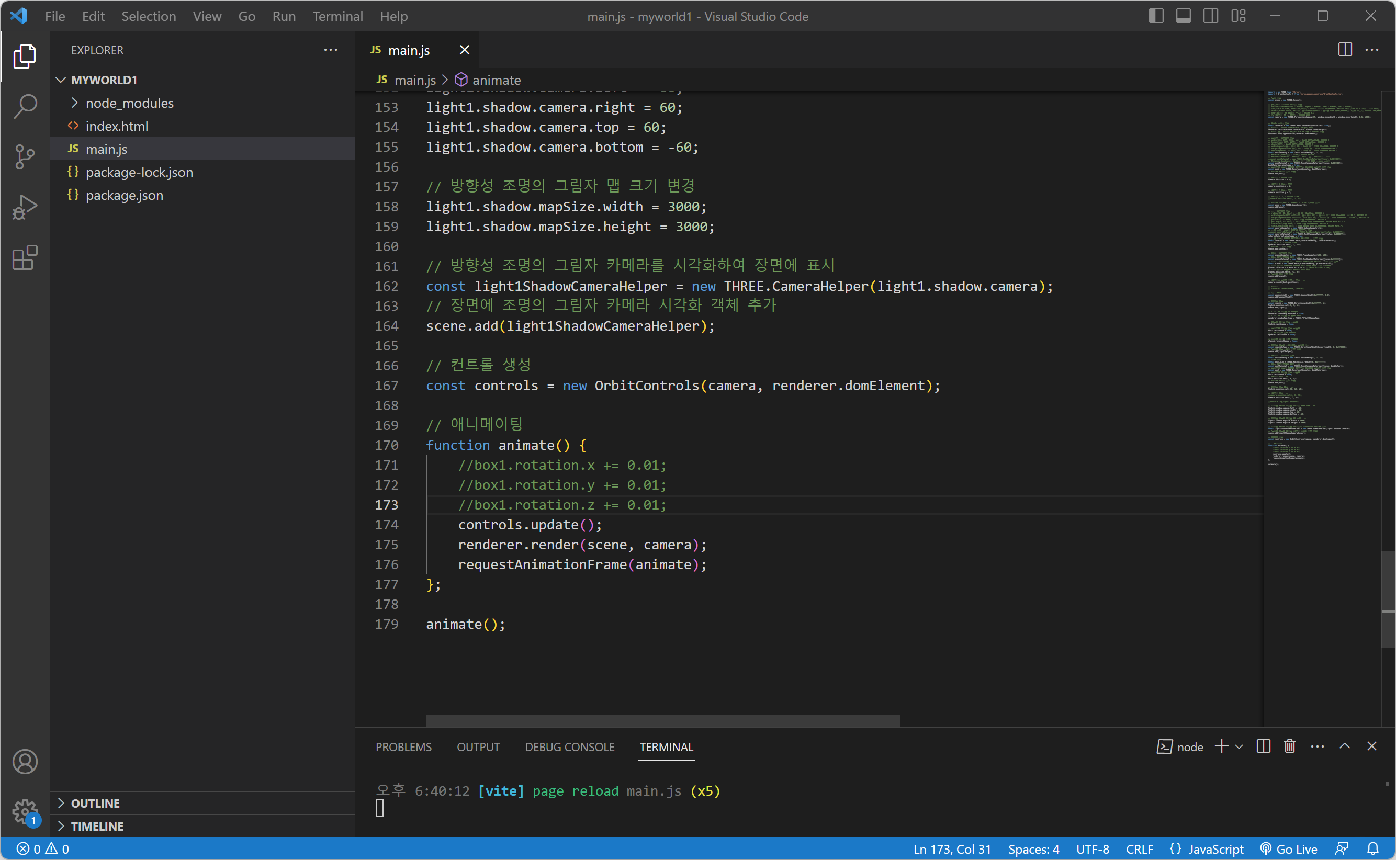Expand the OUTLINE section
Screen dimensions: 1396x860
pyautogui.click(x=95, y=802)
